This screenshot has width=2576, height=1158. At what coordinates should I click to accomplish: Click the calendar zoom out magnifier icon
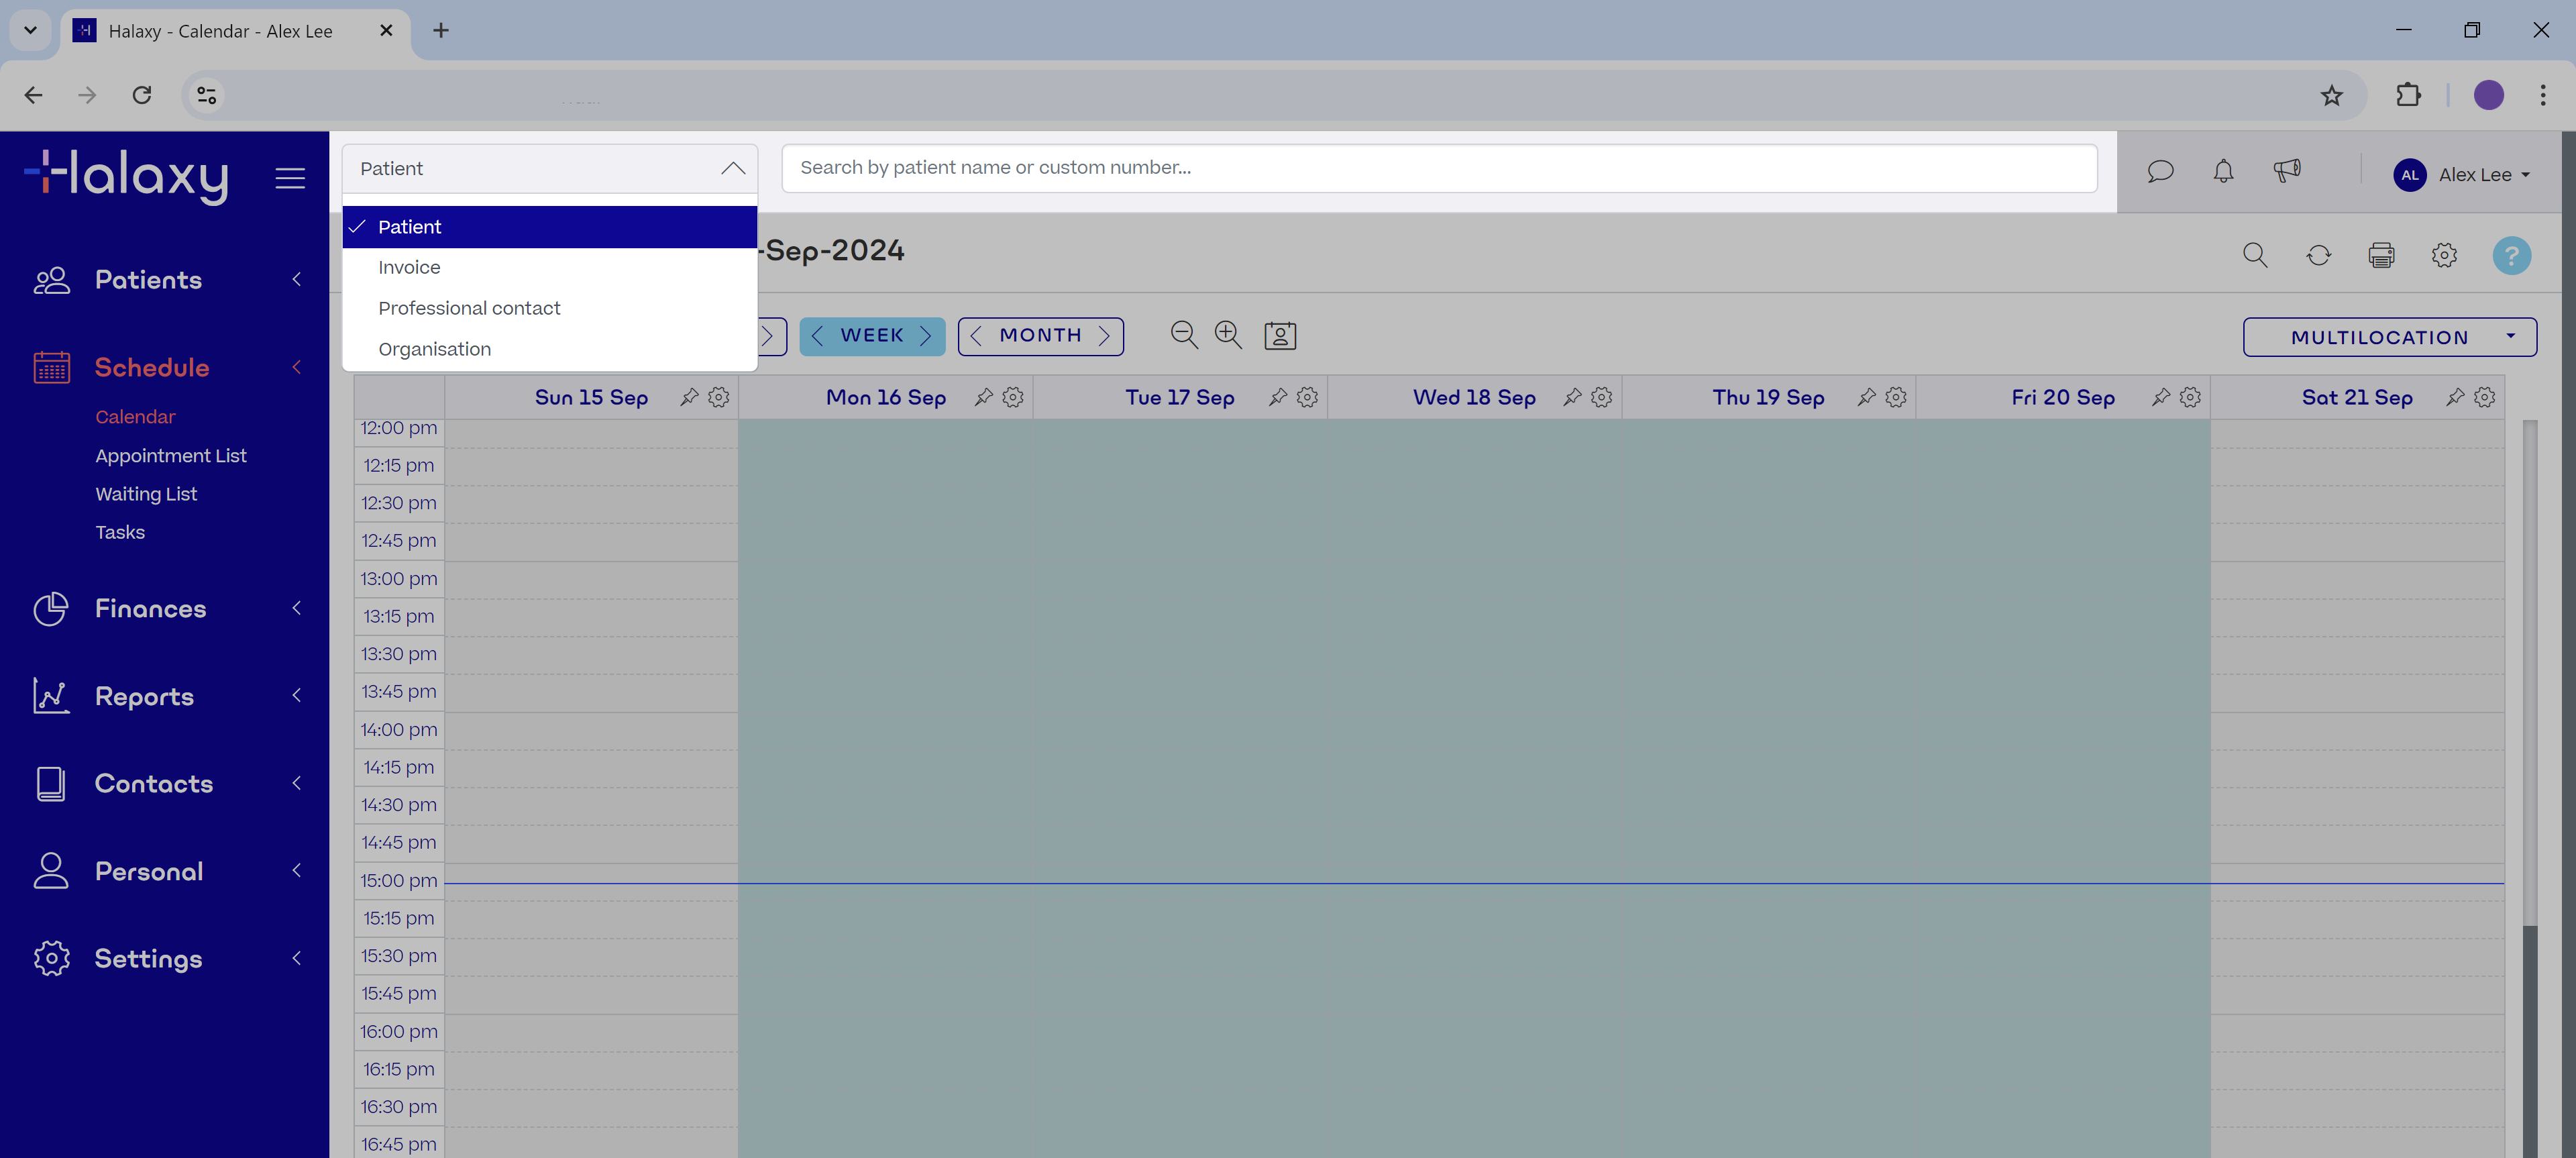(x=1184, y=335)
